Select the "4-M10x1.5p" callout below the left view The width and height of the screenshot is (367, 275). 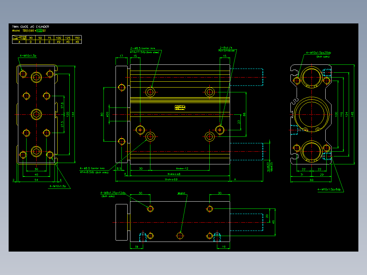(58, 186)
